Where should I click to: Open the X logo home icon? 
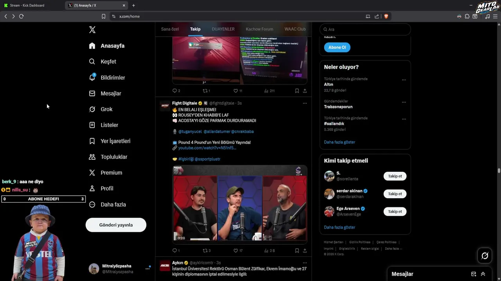[92, 30]
